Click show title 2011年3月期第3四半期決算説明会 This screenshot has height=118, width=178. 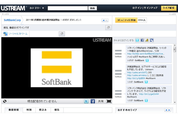[x=43, y=20]
